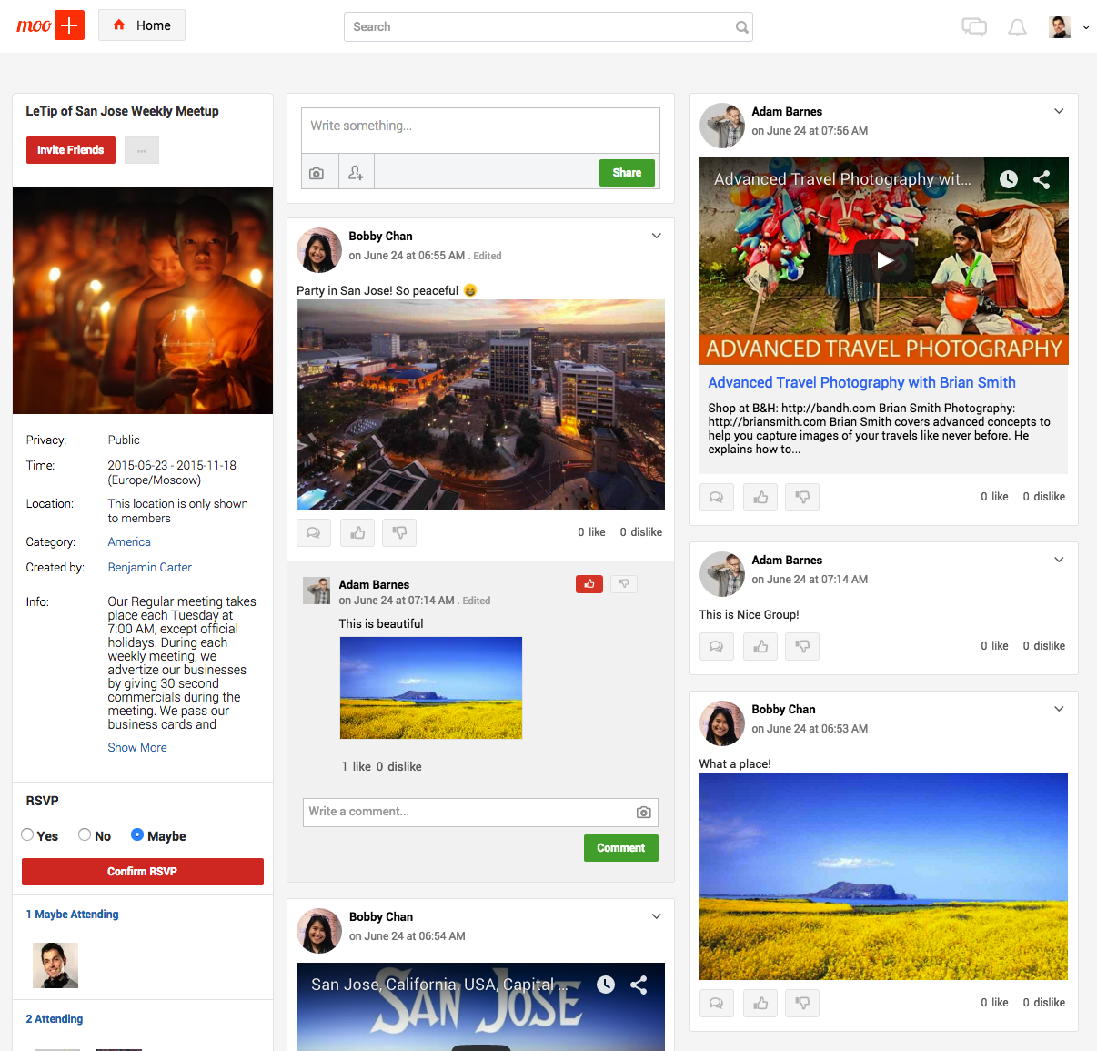Toggle the red like on Adam's comment
The height and width of the screenshot is (1051, 1097).
click(x=589, y=584)
